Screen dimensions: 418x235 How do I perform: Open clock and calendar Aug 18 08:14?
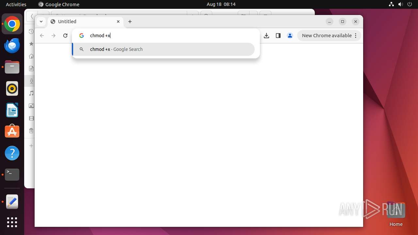pyautogui.click(x=221, y=4)
